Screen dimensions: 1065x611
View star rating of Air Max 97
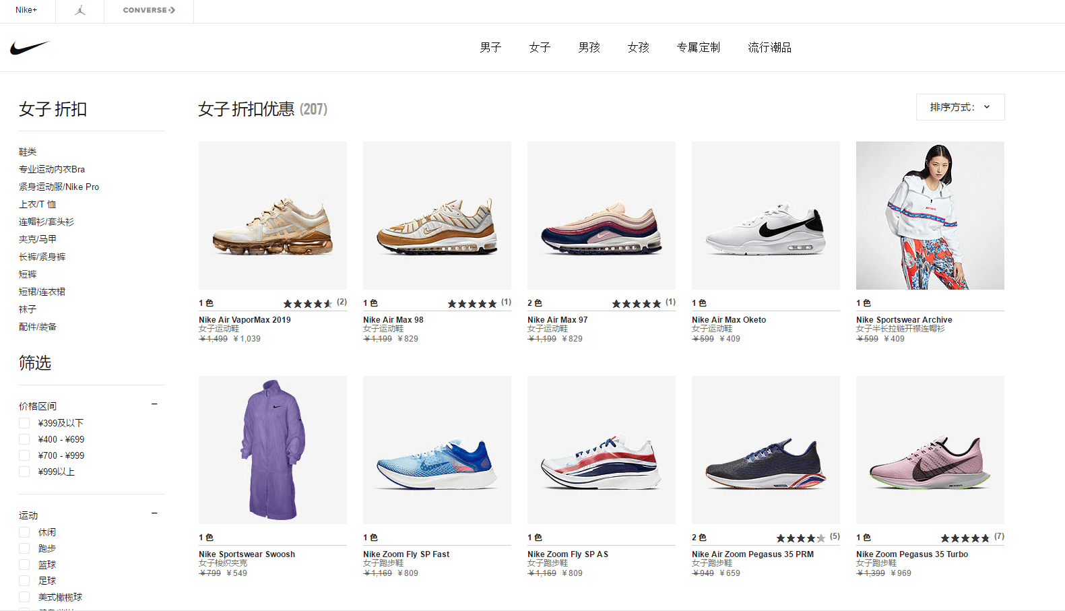[x=637, y=304]
